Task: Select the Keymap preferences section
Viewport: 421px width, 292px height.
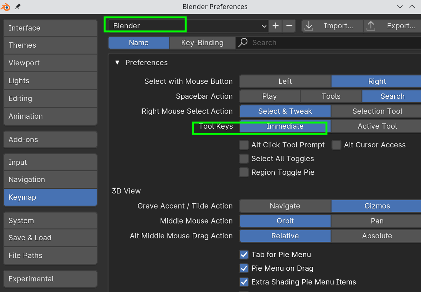Action: tap(50, 198)
